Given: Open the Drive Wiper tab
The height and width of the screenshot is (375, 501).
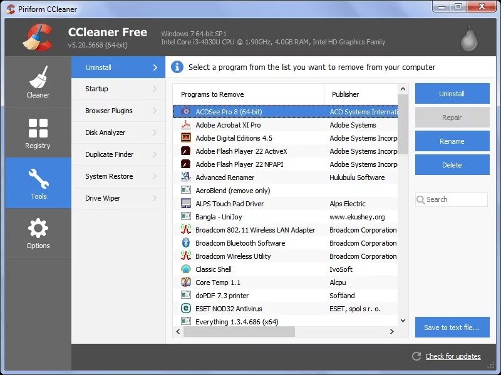Looking at the screenshot, I should click(x=118, y=198).
